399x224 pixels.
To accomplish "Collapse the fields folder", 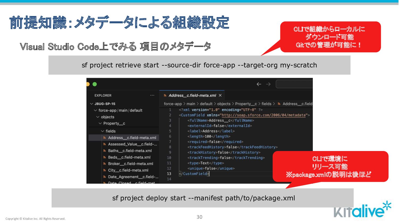I will click(103, 131).
